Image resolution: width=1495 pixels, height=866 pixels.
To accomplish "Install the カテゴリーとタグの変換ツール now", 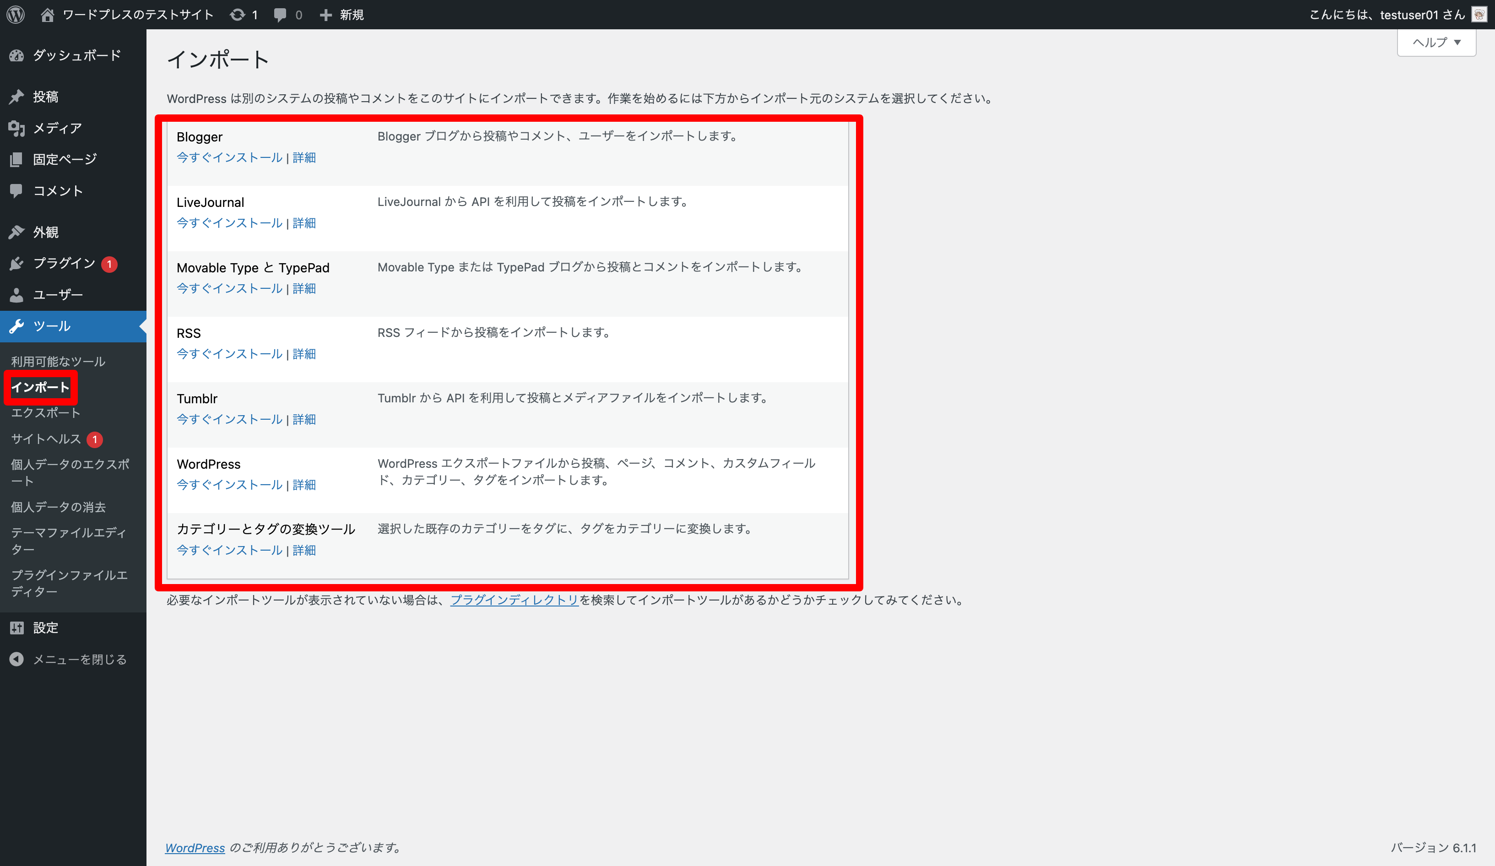I will pyautogui.click(x=230, y=551).
